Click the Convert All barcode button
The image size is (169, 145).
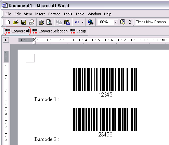pyautogui.click(x=17, y=31)
